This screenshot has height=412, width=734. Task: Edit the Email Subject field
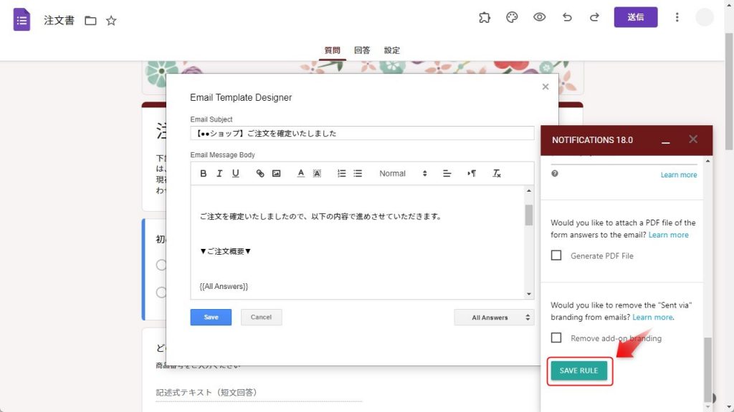click(x=362, y=133)
